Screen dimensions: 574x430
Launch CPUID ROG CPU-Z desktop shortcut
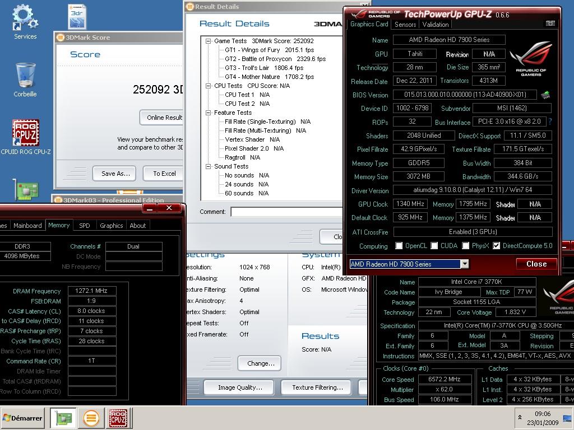click(x=26, y=137)
